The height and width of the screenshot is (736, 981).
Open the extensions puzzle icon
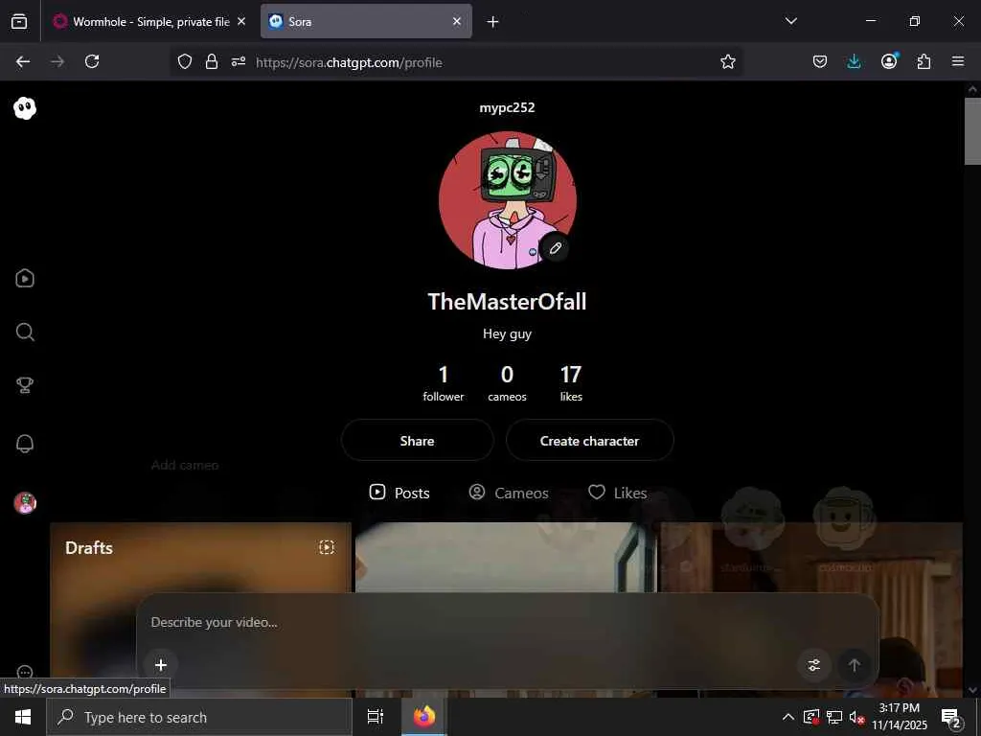click(x=924, y=62)
